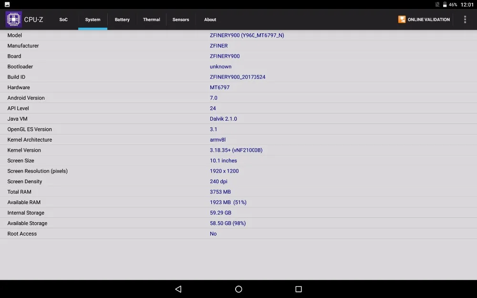This screenshot has width=477, height=298.
Task: Tap the Kernel Architecture label
Action: point(30,140)
